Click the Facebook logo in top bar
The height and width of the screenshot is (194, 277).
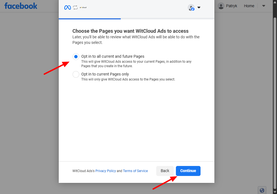click(x=21, y=6)
